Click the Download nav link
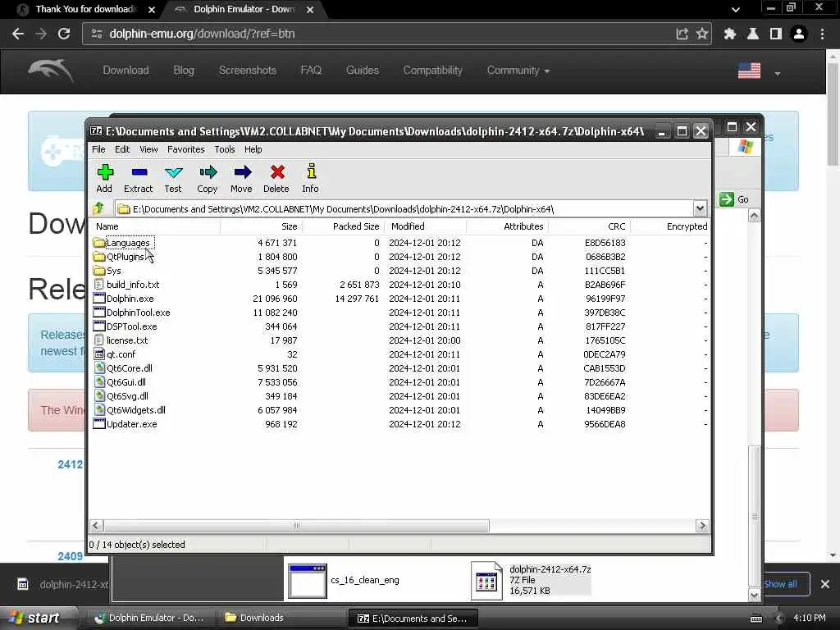The height and width of the screenshot is (630, 840). pos(126,71)
